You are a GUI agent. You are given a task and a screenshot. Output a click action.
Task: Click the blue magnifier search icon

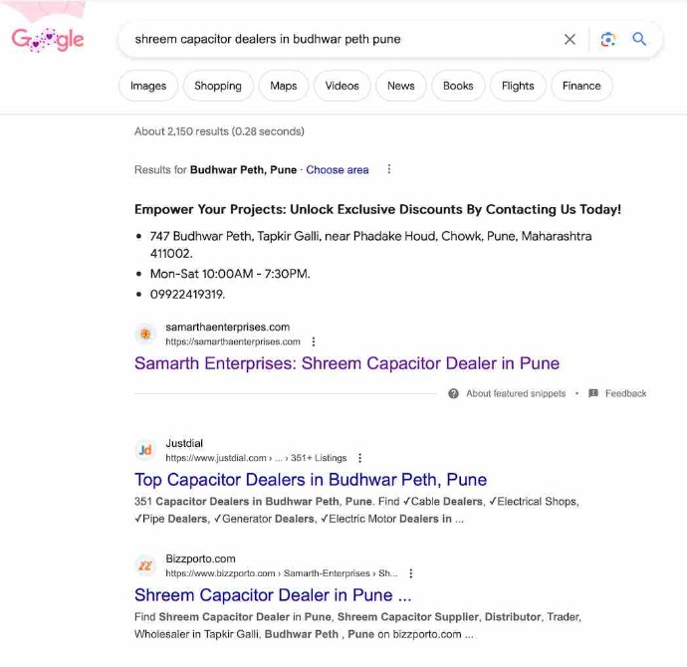[639, 39]
